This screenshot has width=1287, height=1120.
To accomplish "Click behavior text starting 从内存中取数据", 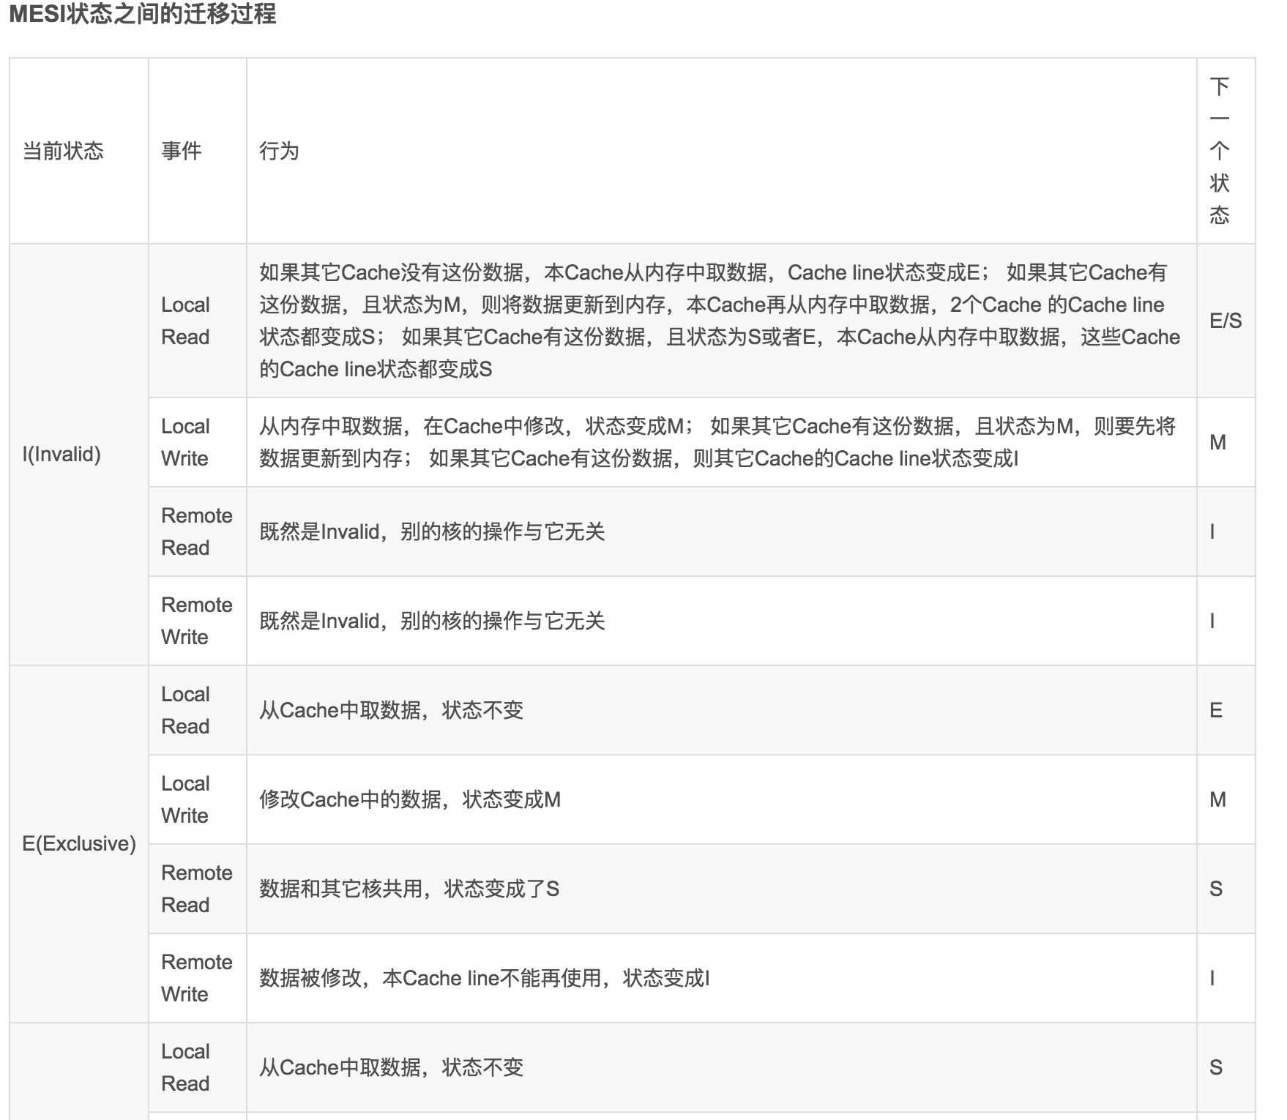I will tap(717, 442).
